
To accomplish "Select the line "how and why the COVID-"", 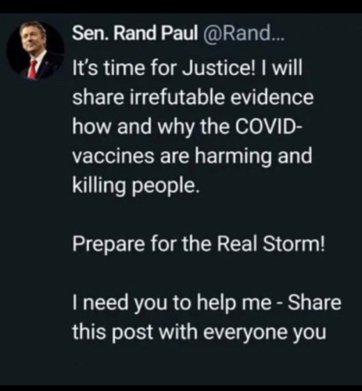I will pyautogui.click(x=188, y=127).
